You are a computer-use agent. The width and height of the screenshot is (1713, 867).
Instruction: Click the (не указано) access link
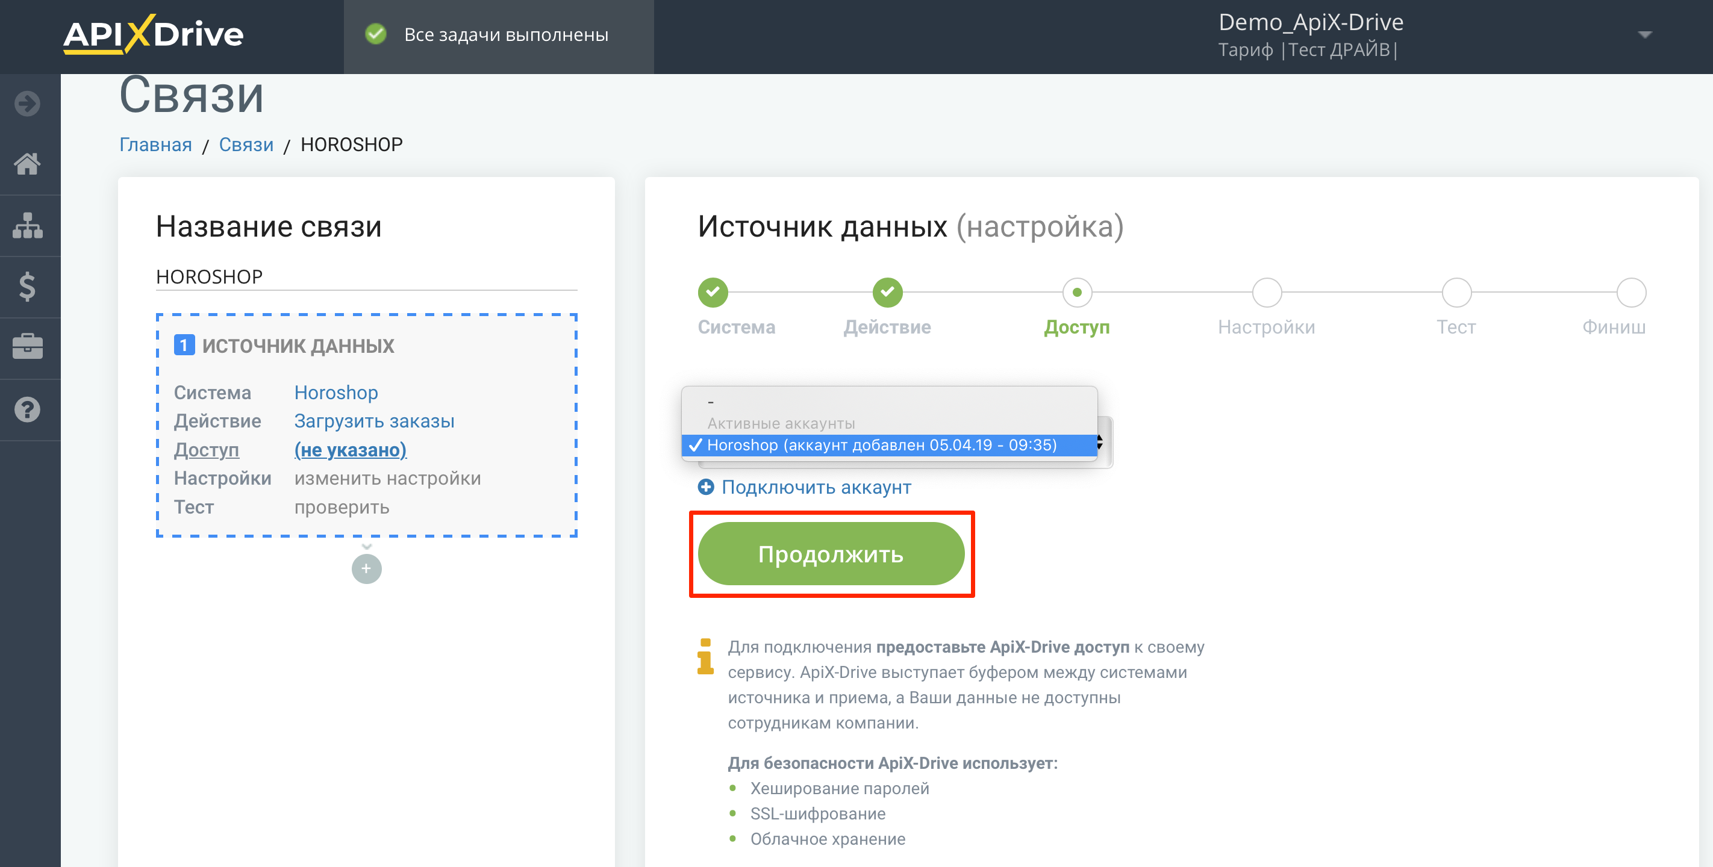point(351,450)
